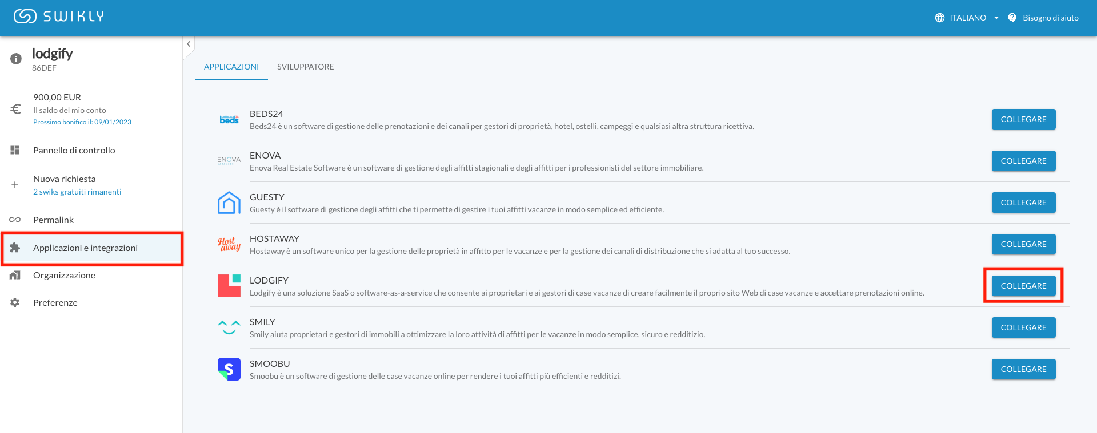Select Organizzazione from the sidebar
Screen dimensions: 1097x433
65,275
